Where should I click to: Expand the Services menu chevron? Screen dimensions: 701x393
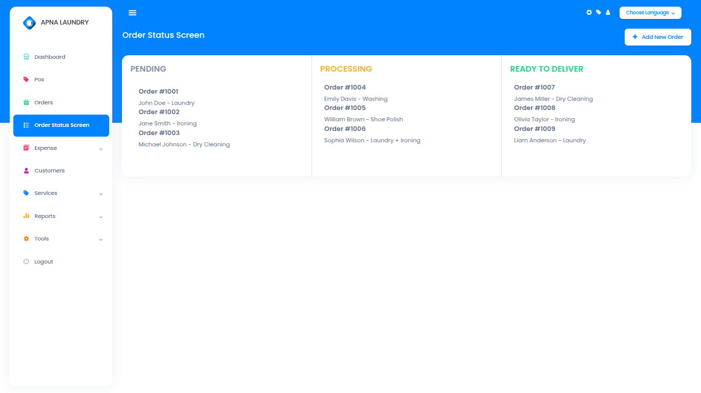tap(100, 193)
